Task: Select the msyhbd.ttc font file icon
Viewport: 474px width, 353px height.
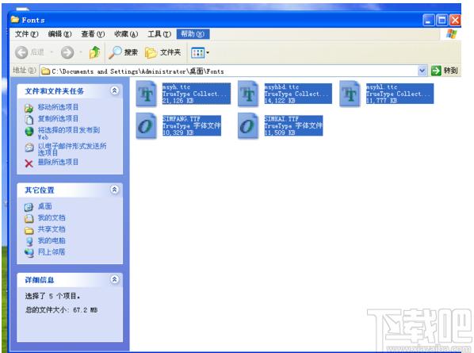Action: [x=248, y=94]
